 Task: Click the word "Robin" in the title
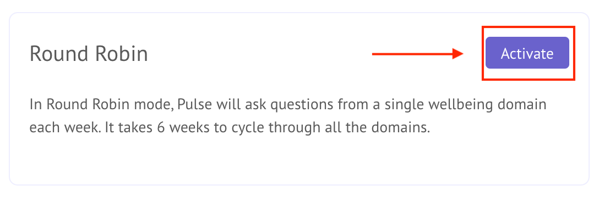pyautogui.click(x=122, y=54)
